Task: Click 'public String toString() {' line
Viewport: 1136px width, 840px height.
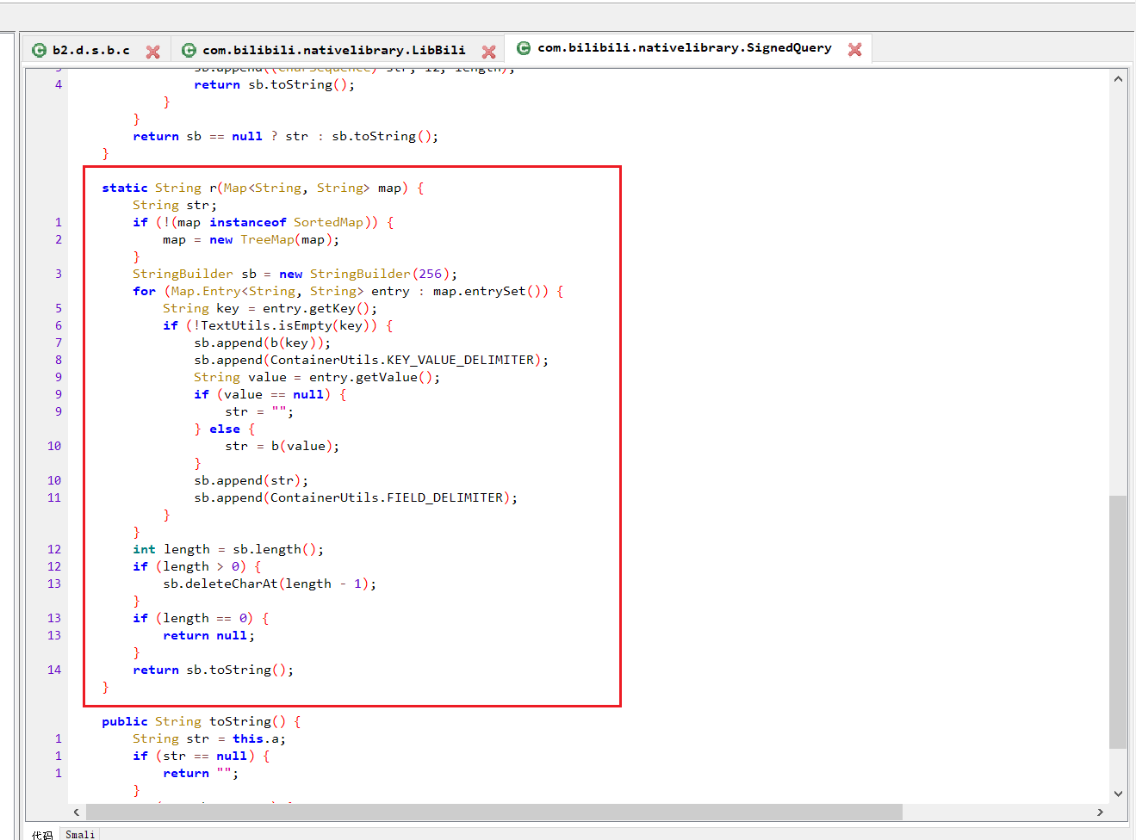Action: click(x=201, y=721)
